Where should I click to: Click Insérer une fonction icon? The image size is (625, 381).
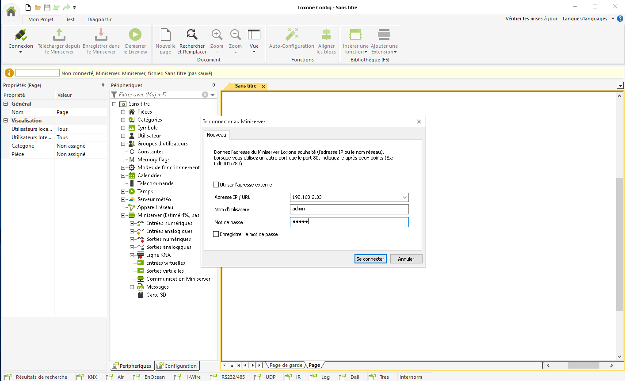[355, 35]
